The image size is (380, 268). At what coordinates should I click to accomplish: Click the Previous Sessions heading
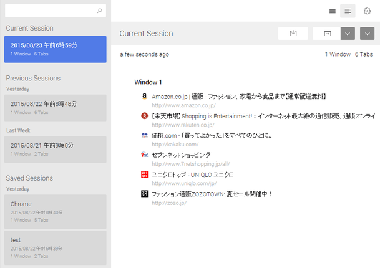click(33, 78)
